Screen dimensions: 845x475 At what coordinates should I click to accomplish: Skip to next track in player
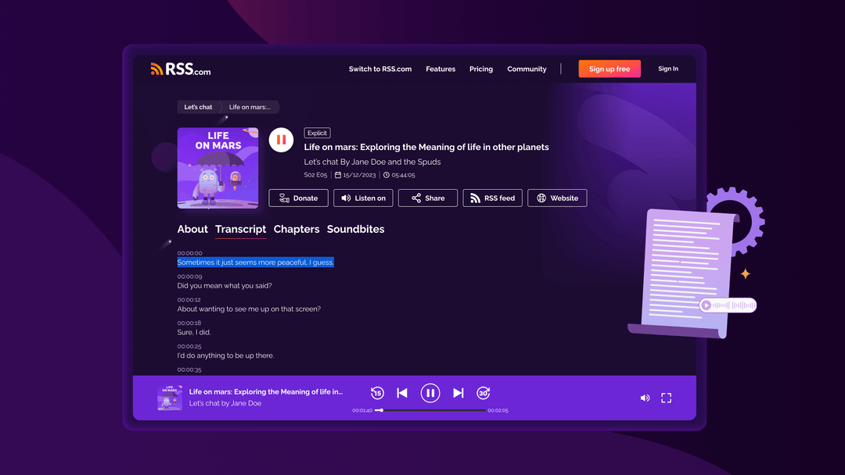[458, 393]
